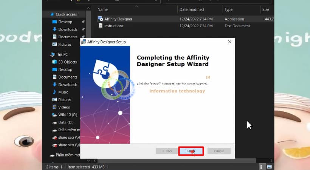This screenshot has width=310, height=170.
Task: Open Downloads under Quick access
Action: pyautogui.click(x=68, y=29)
